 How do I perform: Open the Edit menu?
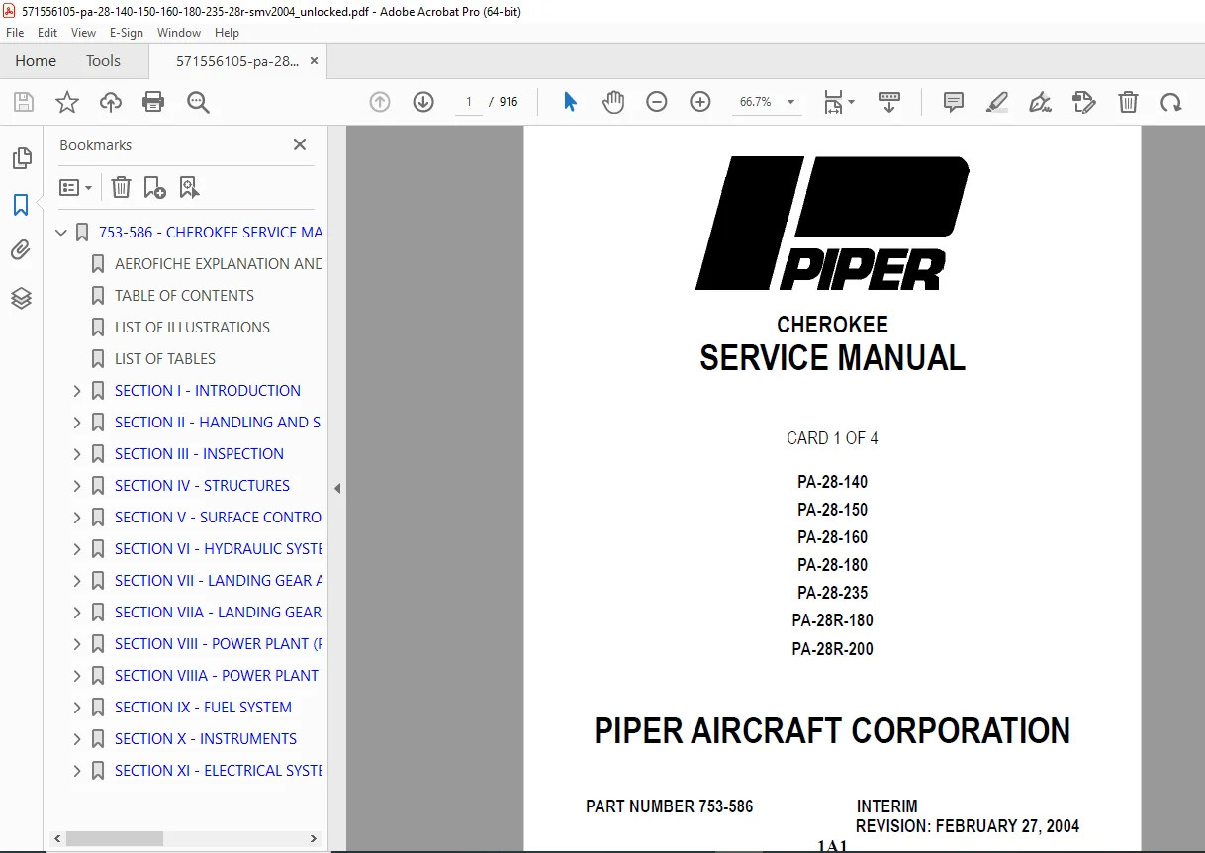[47, 33]
